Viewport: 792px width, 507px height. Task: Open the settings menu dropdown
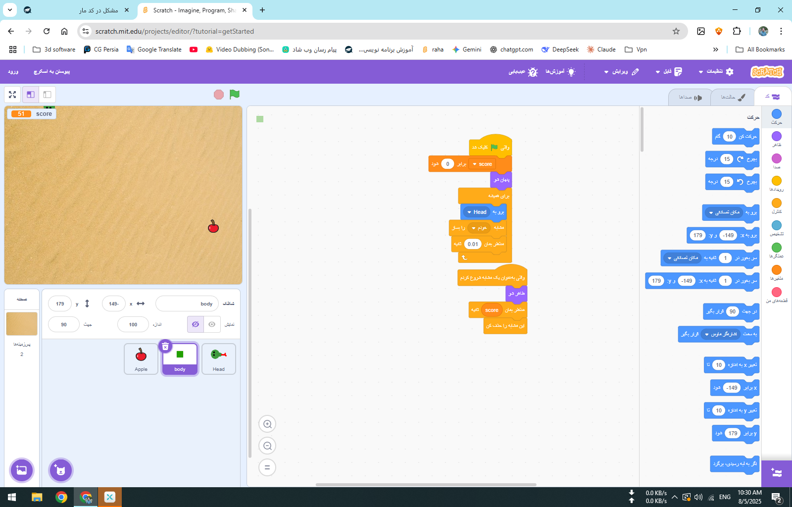716,72
